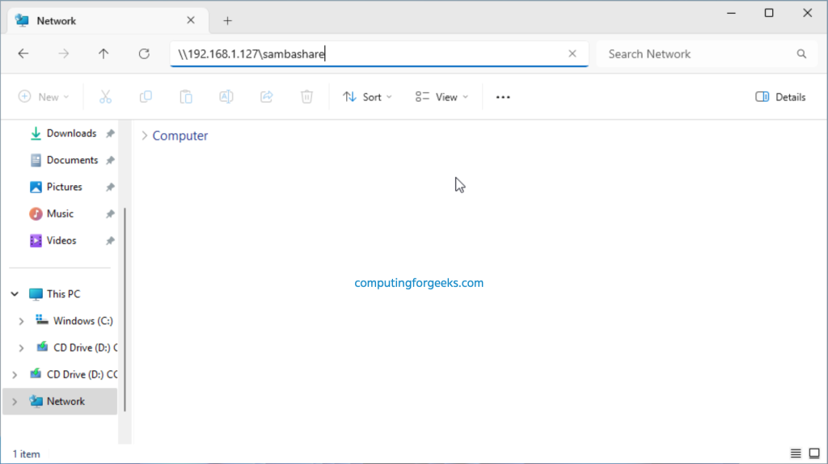Add a new tab
This screenshot has height=464, width=828.
tap(227, 21)
